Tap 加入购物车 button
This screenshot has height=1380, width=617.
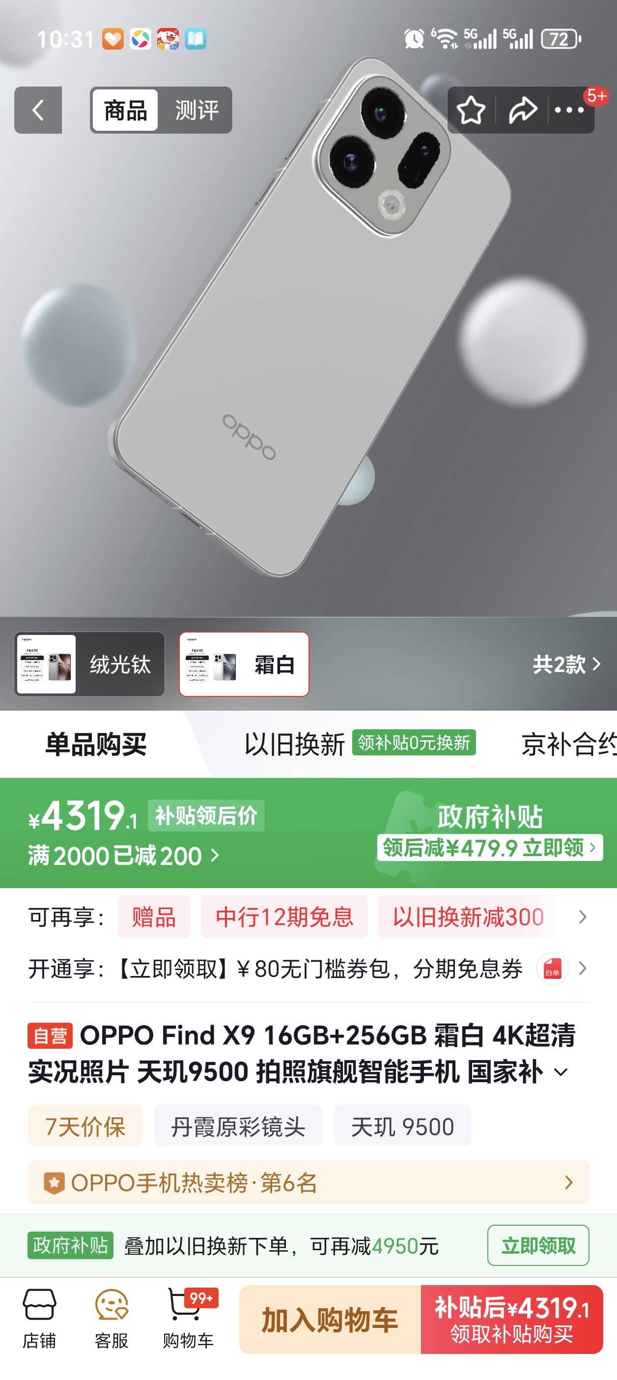330,1319
